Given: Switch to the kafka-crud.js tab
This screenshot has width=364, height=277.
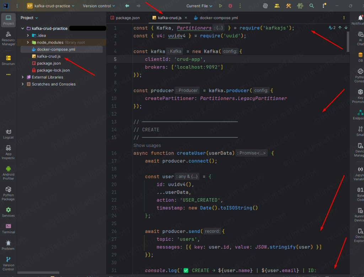Looking at the screenshot, I should pyautogui.click(x=170, y=18).
